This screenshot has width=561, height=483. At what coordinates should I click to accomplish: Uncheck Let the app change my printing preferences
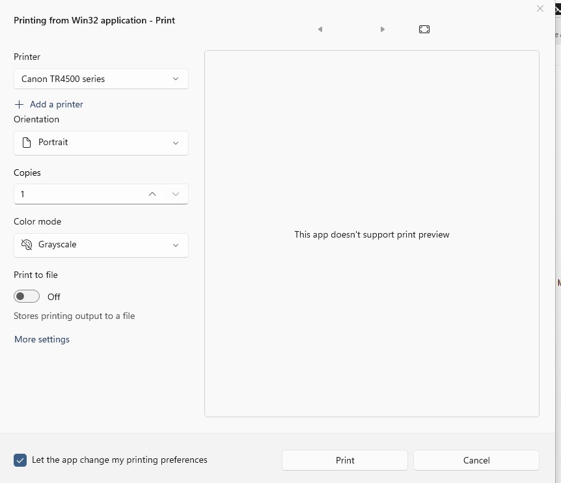[x=20, y=460]
